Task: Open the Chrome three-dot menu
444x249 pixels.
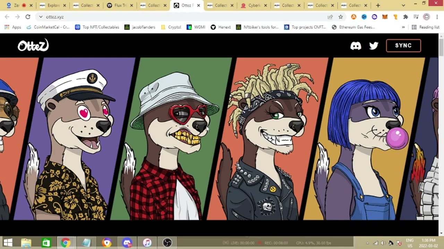Action: point(437,17)
